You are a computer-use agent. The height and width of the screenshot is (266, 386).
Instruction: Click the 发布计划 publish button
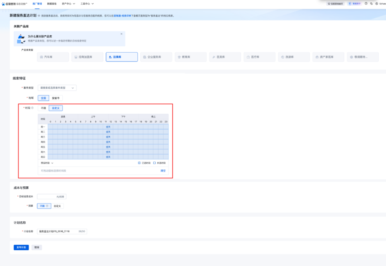[x=21, y=247]
